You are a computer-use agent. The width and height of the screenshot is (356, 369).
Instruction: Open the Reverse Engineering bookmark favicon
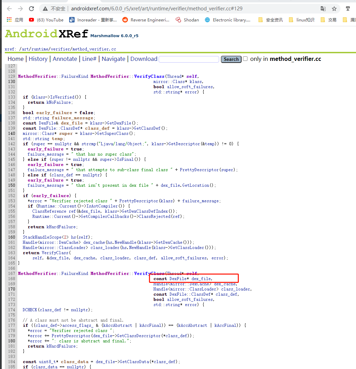coord(125,20)
